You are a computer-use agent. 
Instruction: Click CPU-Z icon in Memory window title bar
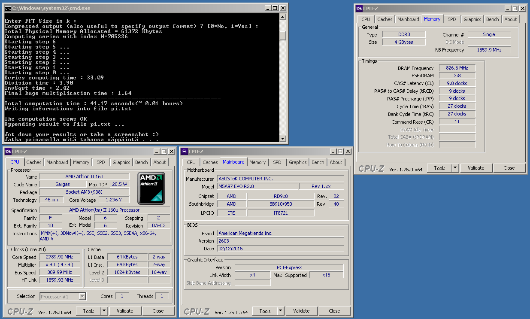click(x=359, y=9)
